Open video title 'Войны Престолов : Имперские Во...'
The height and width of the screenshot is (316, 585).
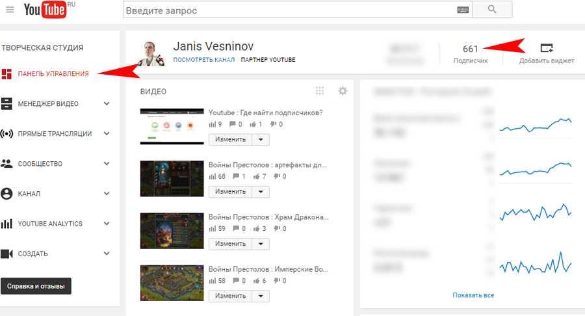point(268,269)
